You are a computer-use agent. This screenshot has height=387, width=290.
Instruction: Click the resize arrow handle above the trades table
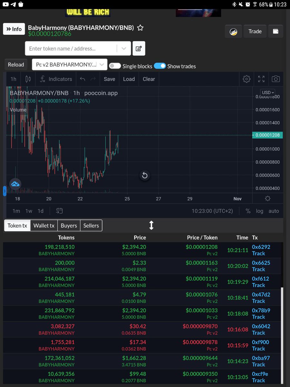click(151, 225)
